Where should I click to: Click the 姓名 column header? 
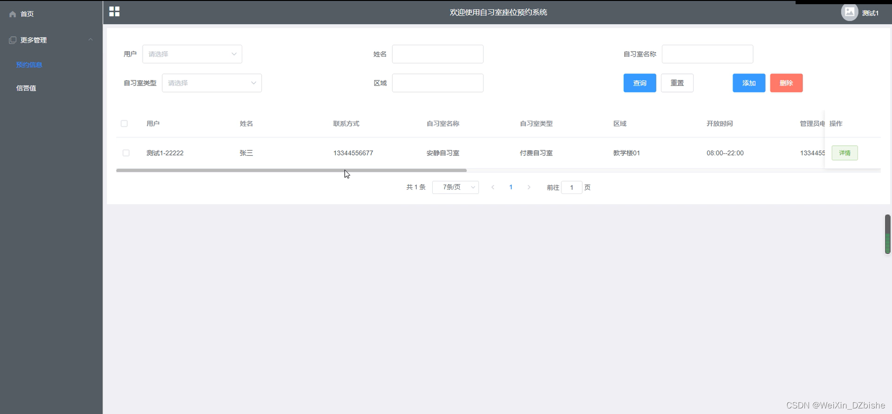(x=246, y=124)
